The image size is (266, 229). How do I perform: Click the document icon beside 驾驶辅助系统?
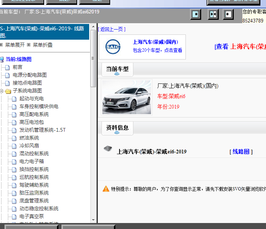tap(14, 185)
